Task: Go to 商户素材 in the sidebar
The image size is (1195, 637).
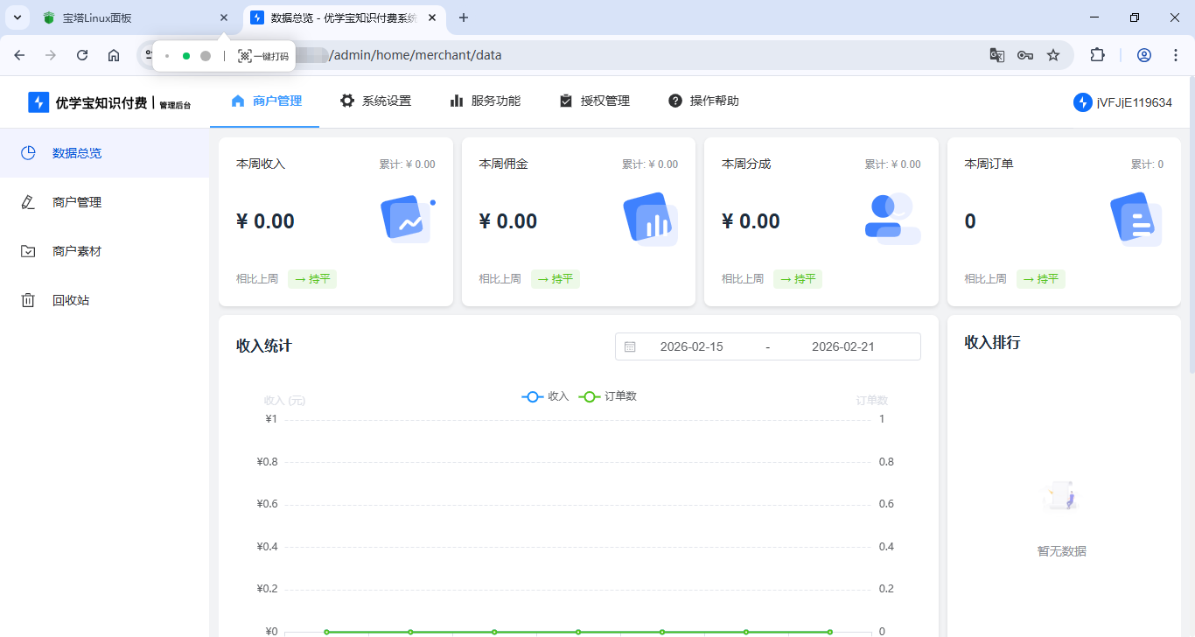Action: click(76, 251)
